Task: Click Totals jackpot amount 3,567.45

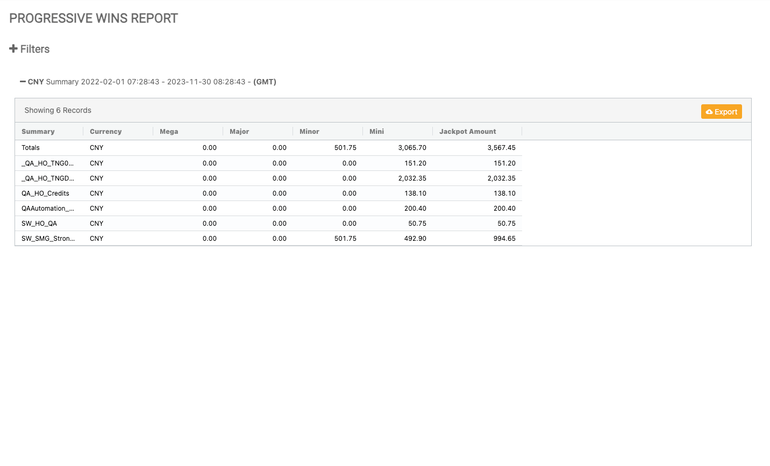Action: click(x=501, y=148)
